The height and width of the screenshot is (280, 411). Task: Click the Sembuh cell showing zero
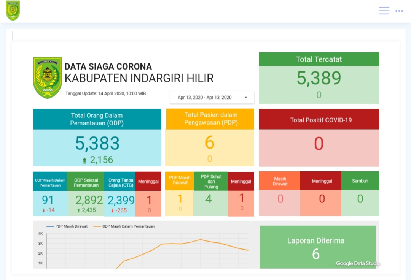tap(360, 199)
